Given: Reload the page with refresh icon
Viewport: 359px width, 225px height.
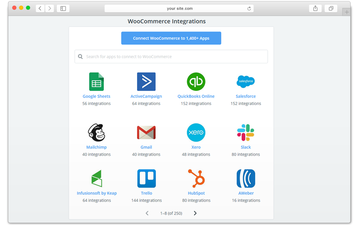Looking at the screenshot, I should point(249,8).
